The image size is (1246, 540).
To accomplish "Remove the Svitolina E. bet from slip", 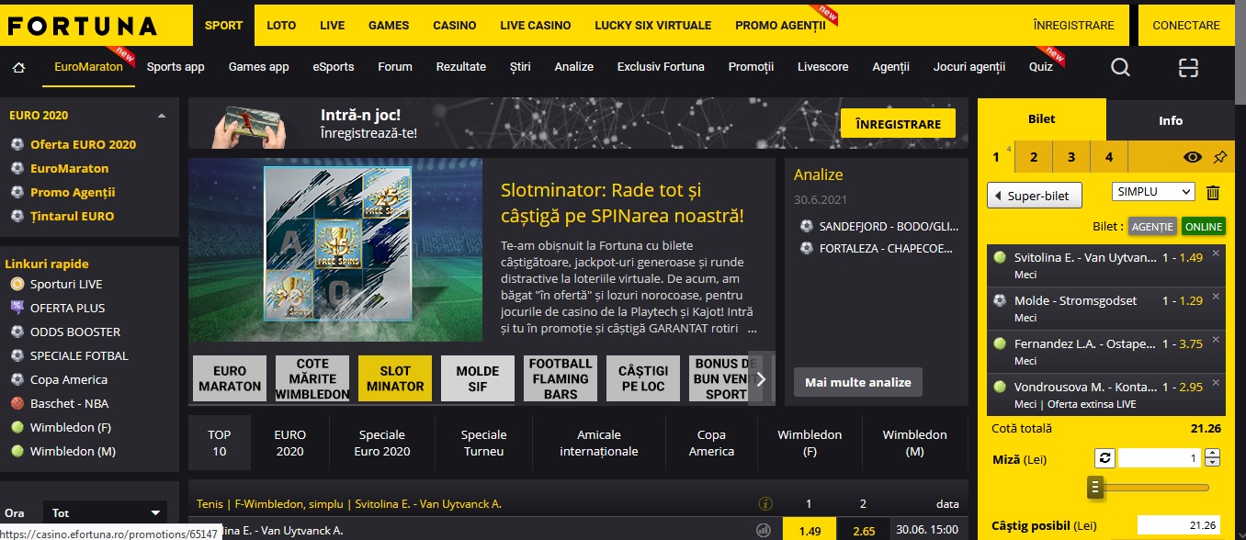I will tap(1216, 253).
